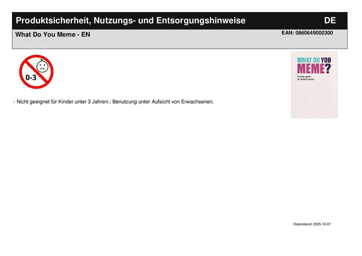Click the "Datenstand:" label
The image size is (362, 256).
[x=303, y=224]
